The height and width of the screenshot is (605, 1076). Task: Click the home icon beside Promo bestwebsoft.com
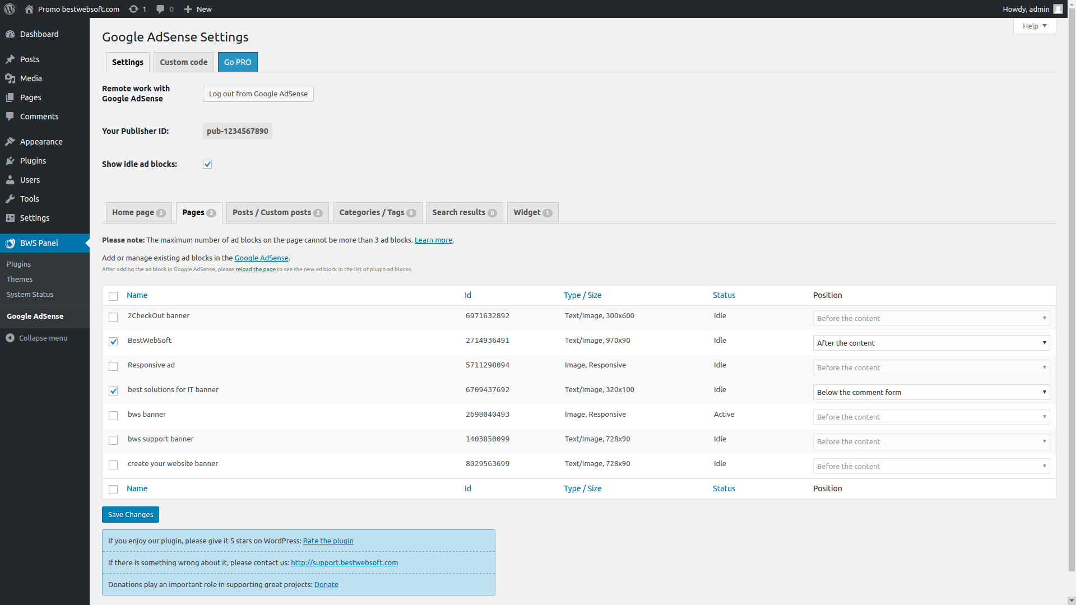point(29,9)
